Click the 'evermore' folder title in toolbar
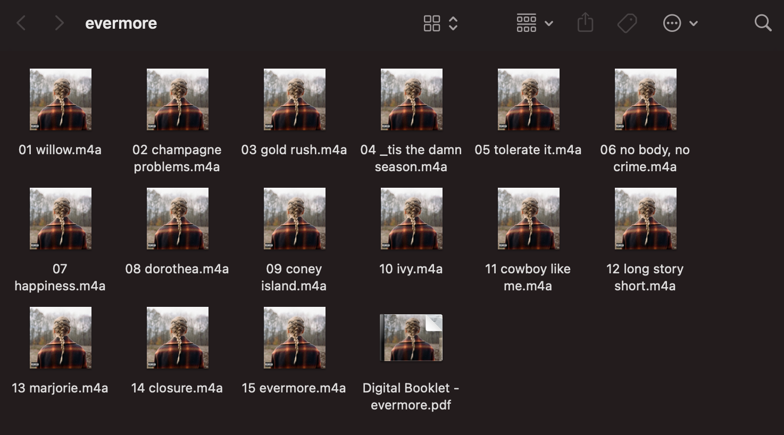 pos(121,23)
